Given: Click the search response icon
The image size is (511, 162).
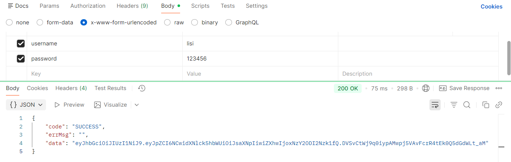Looking at the screenshot, I should [467, 105].
